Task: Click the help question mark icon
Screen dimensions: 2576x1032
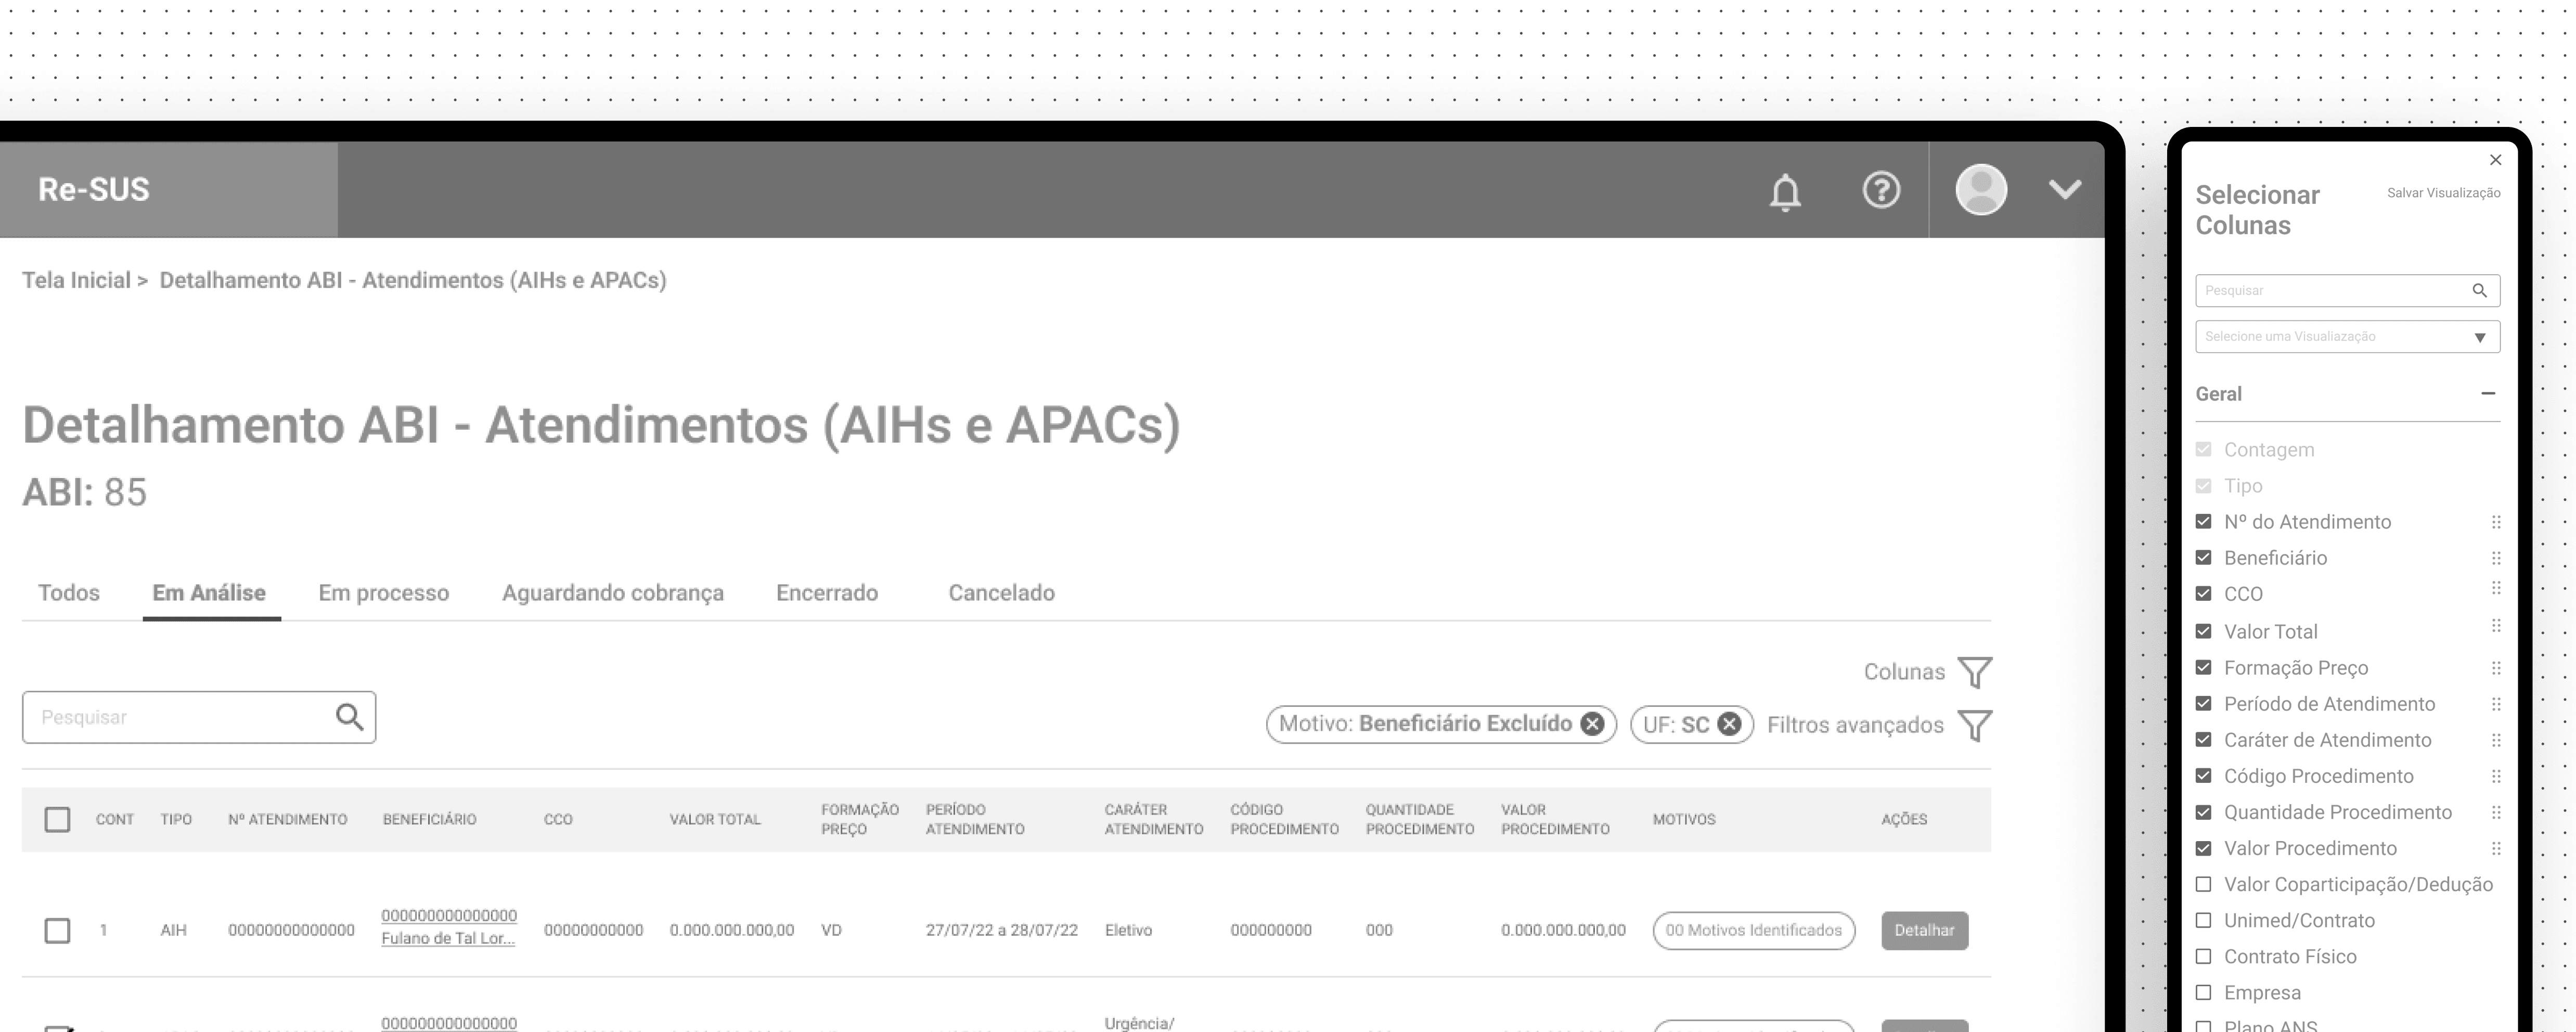Action: coord(1881,190)
